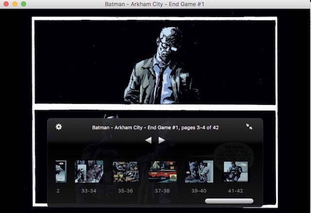Screen dimensions: 311x213
Task: Advance to next page with right arrow
Action: pyautogui.click(x=162, y=140)
